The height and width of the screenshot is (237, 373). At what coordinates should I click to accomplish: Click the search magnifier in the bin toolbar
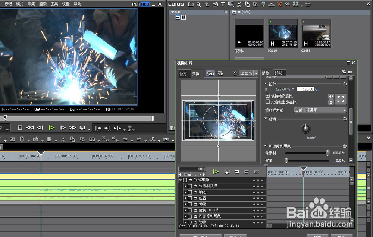click(199, 4)
